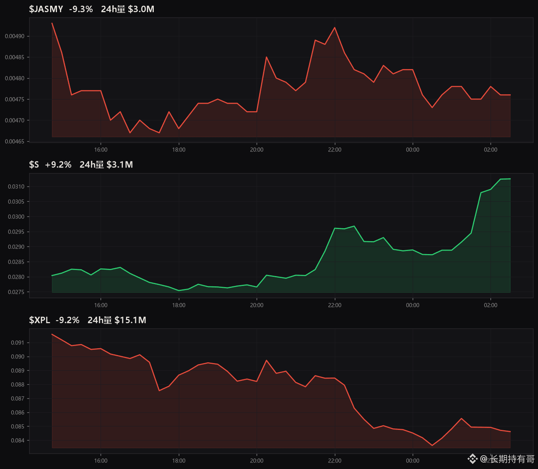Click the 0.00470 price axis label
This screenshot has height=469, width=538.
[14, 120]
